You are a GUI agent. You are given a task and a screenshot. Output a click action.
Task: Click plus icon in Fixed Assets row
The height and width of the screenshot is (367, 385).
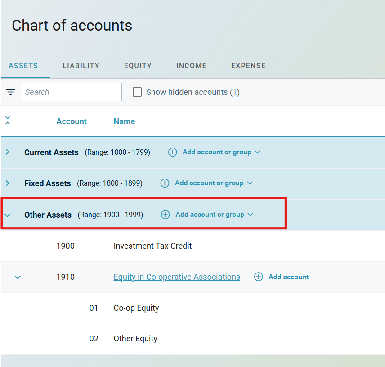click(x=165, y=183)
